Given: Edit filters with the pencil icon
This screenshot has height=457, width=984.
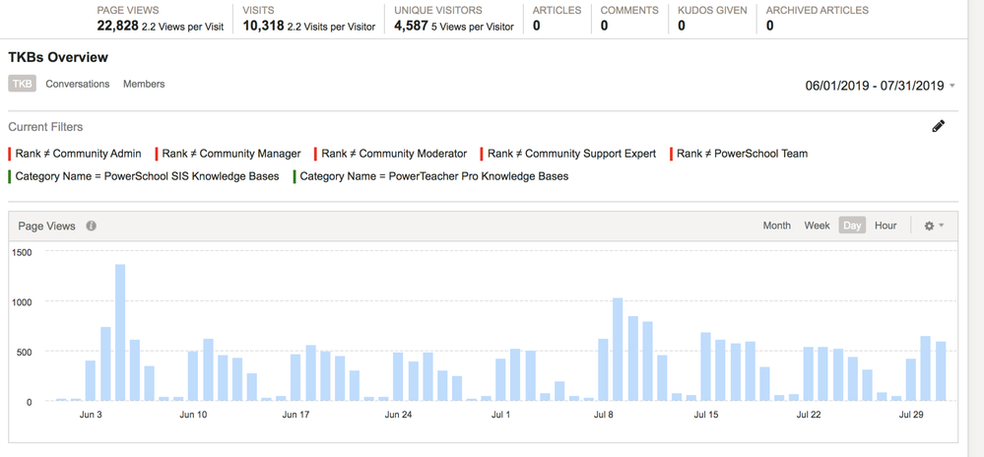Looking at the screenshot, I should click(938, 126).
